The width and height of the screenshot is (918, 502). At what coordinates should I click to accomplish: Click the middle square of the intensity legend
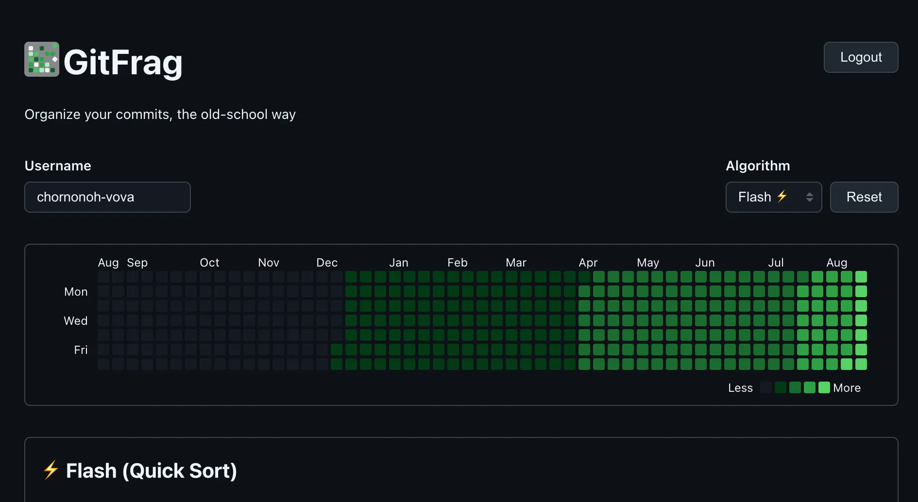point(796,387)
